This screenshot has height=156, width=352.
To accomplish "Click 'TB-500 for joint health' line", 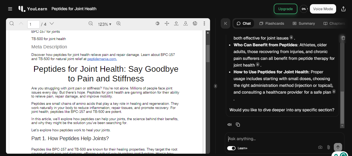I will pyautogui.click(x=49, y=39).
